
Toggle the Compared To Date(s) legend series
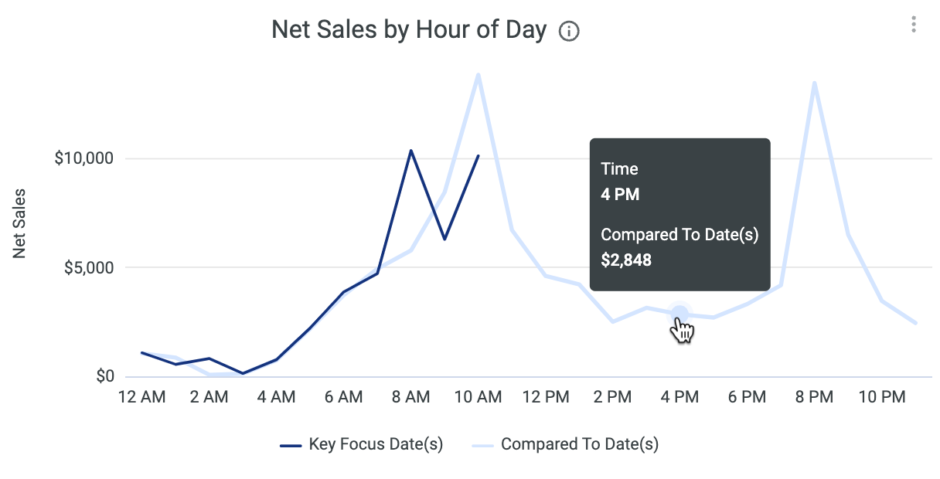[x=579, y=444]
